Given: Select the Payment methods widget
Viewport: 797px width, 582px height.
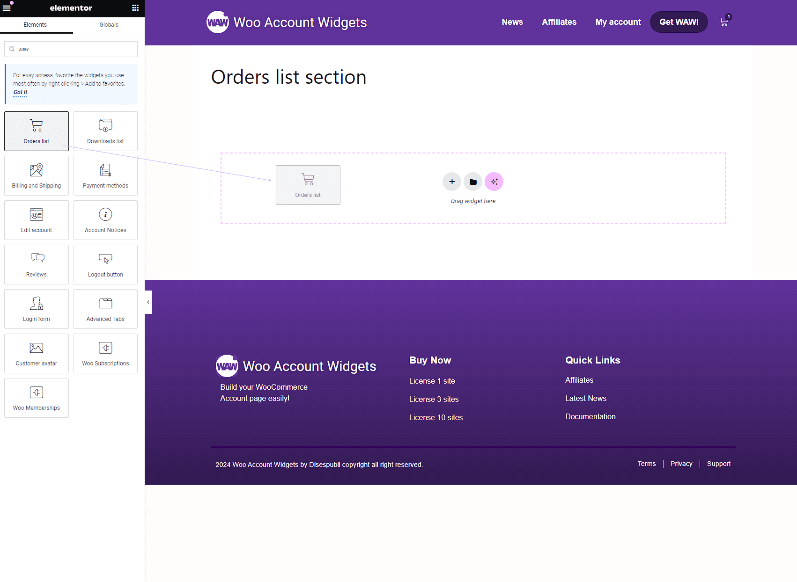Looking at the screenshot, I should [105, 175].
